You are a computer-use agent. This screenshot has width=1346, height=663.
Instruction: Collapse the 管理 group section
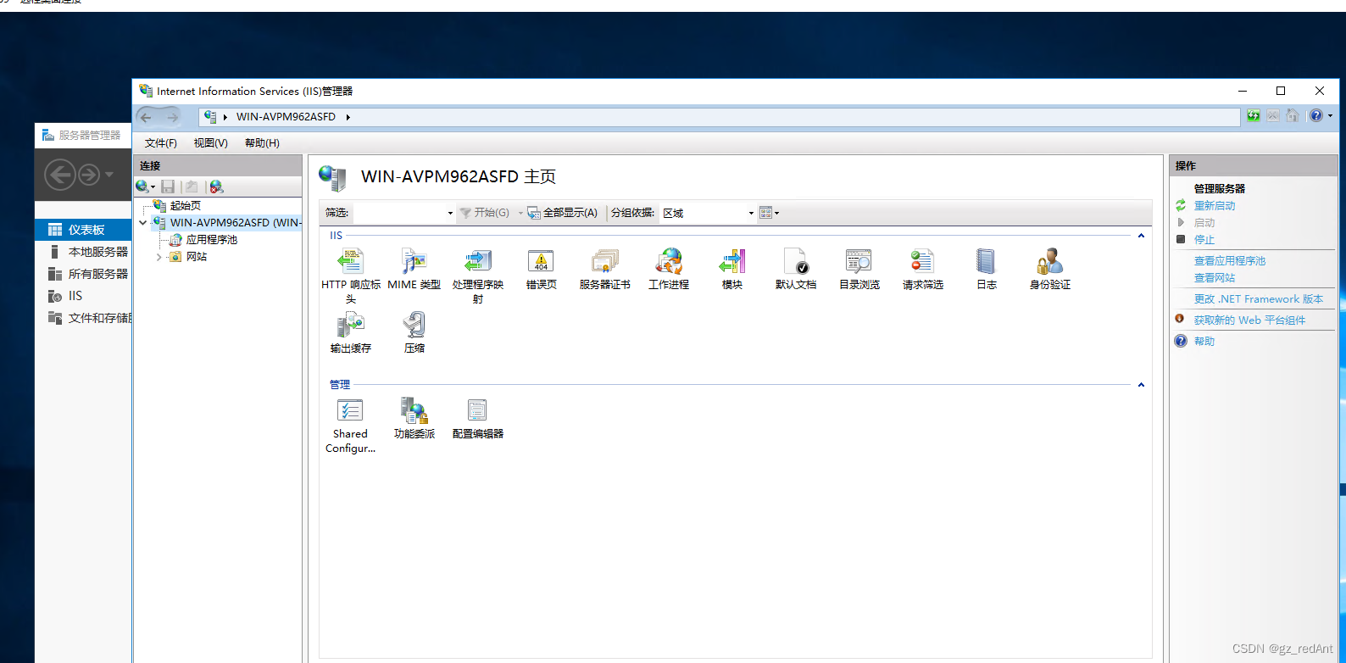[1141, 385]
